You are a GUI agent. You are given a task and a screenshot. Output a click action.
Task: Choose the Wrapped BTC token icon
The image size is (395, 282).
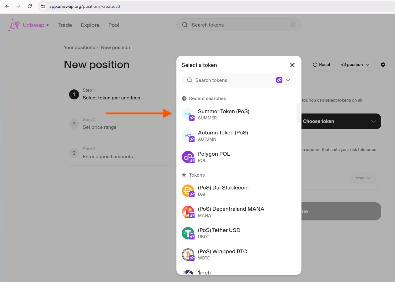pyautogui.click(x=188, y=254)
